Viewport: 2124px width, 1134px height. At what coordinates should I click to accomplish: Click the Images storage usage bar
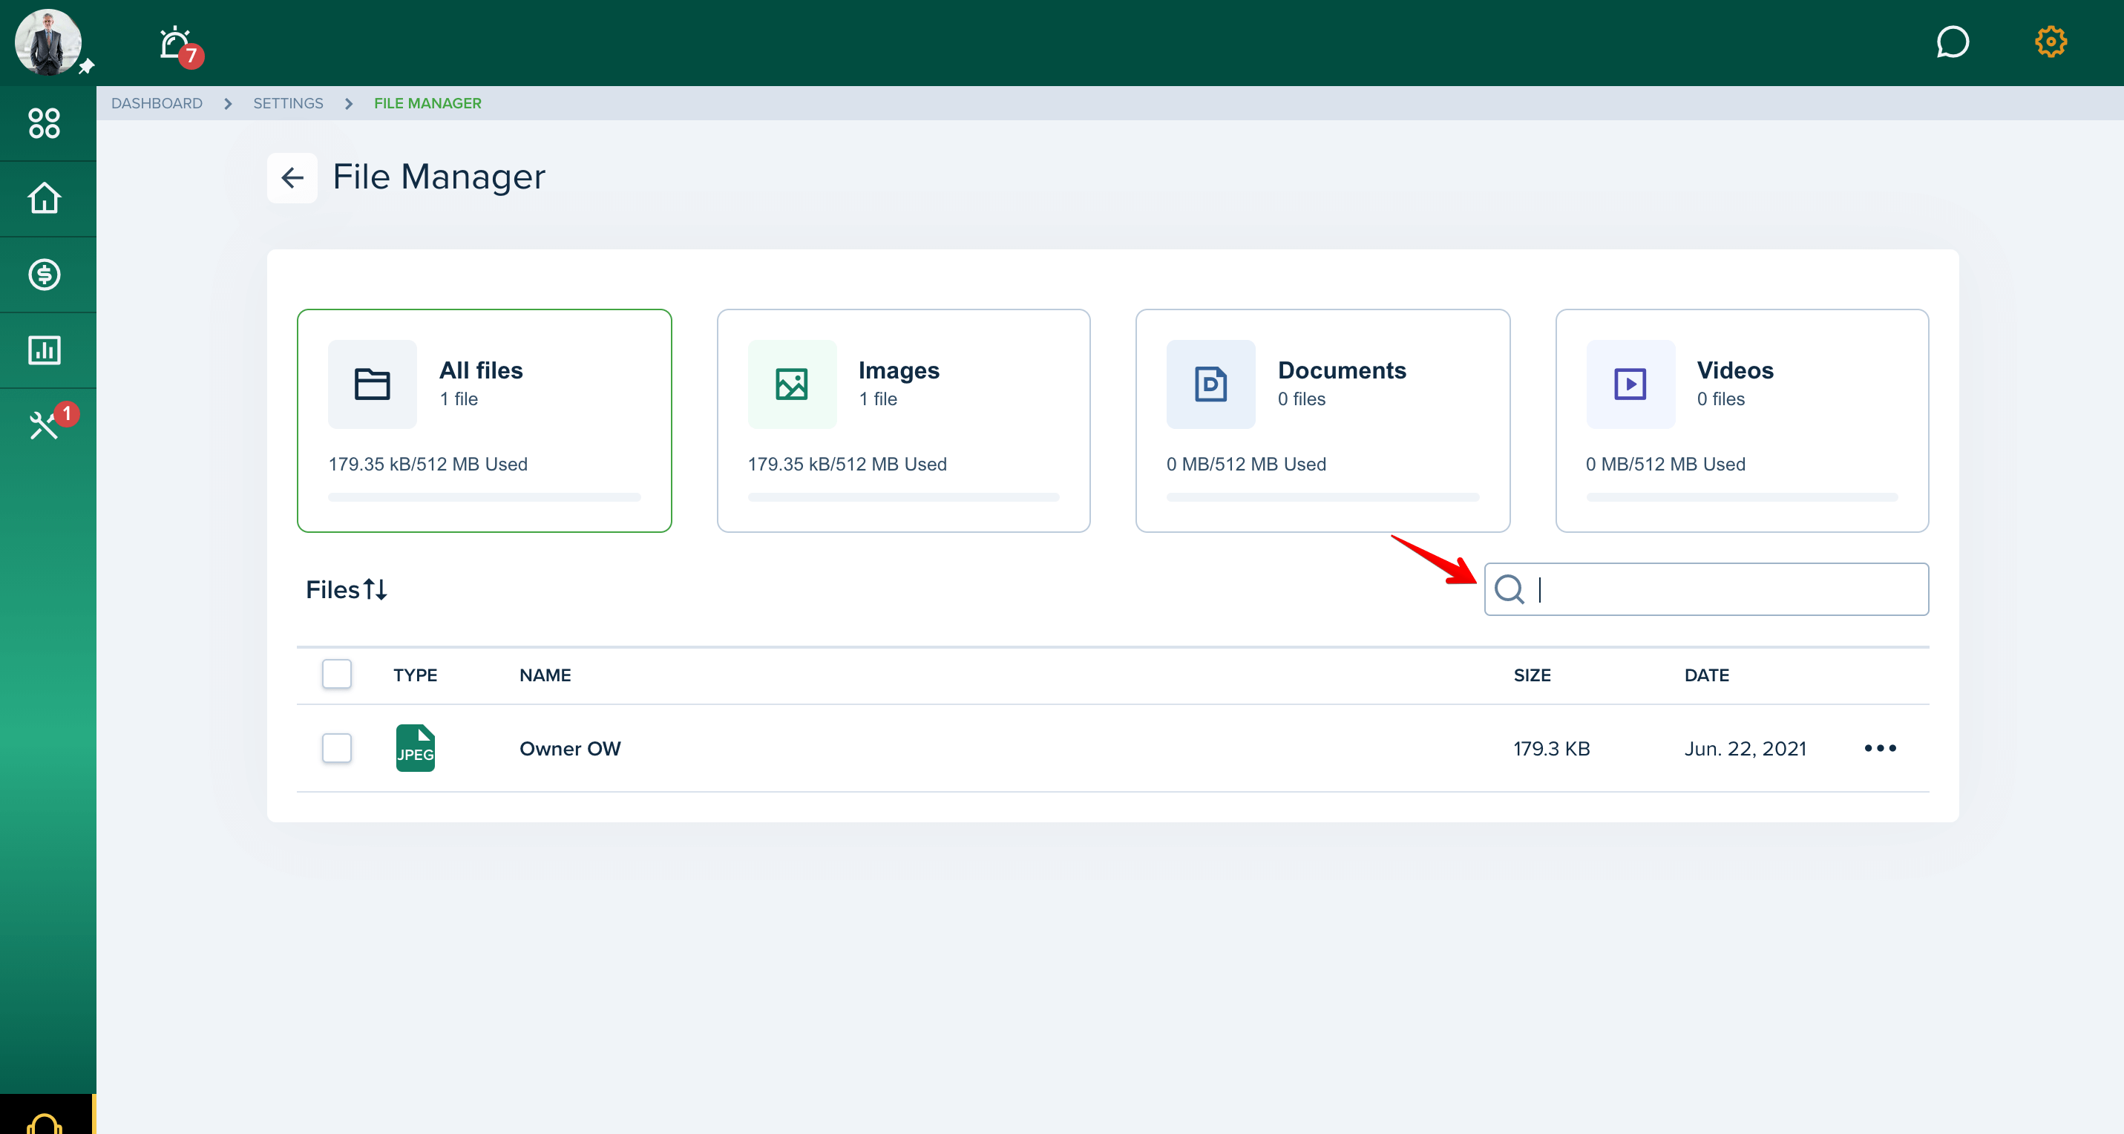click(904, 497)
